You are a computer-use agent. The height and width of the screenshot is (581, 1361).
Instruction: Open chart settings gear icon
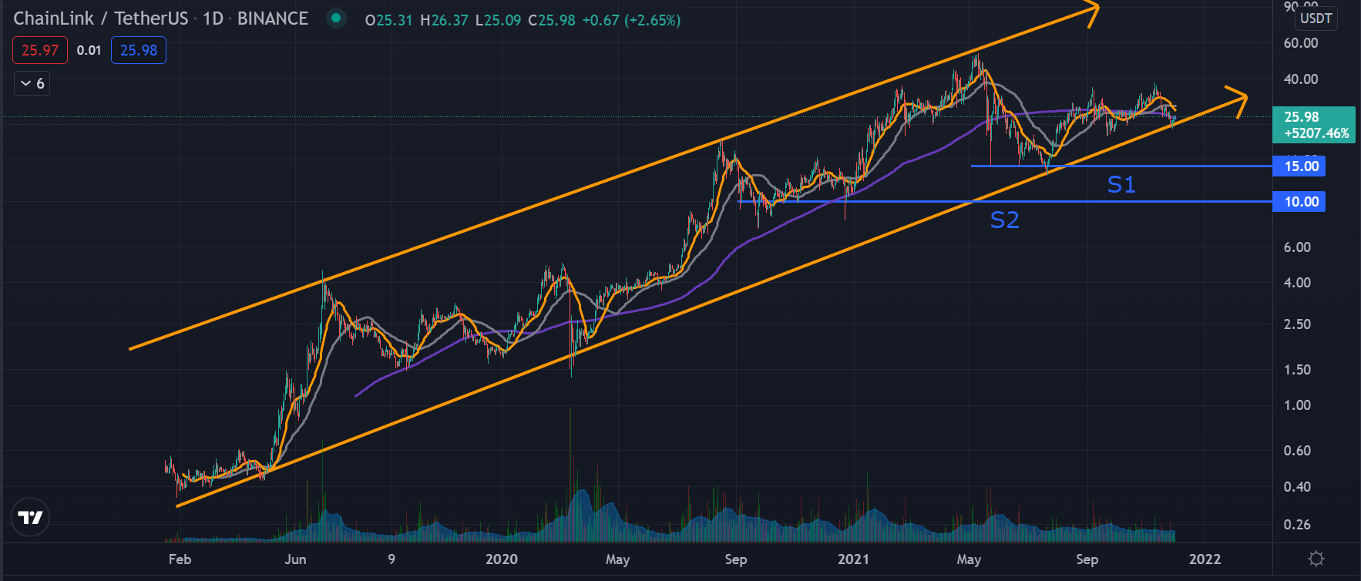click(1316, 559)
